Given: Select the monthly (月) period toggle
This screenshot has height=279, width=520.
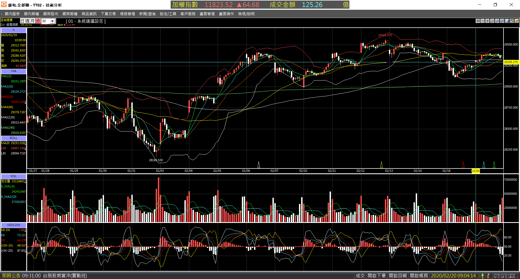Looking at the screenshot, I should [32, 21].
